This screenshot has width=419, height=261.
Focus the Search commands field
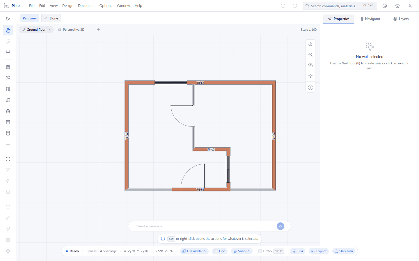(x=340, y=6)
